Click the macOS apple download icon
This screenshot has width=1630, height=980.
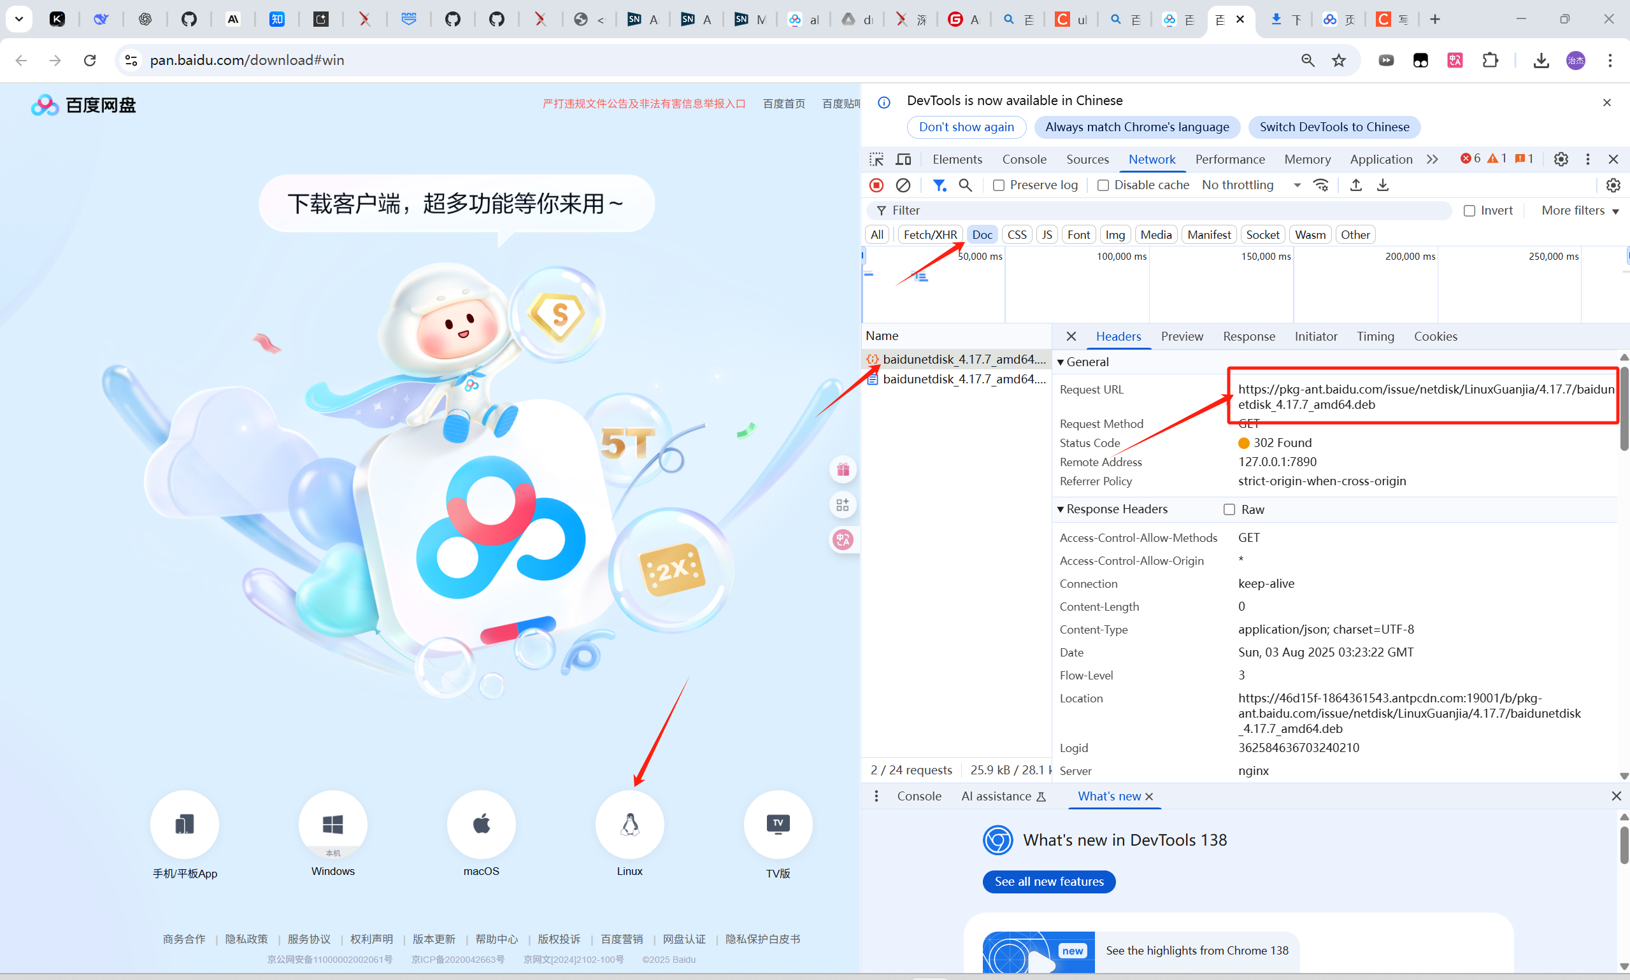click(482, 823)
